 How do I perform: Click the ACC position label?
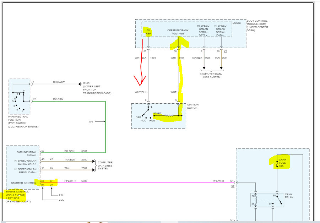click(x=143, y=121)
